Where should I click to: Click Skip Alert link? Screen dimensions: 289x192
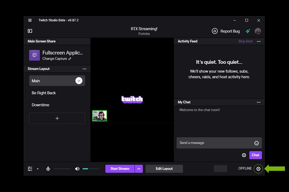pyautogui.click(x=245, y=41)
